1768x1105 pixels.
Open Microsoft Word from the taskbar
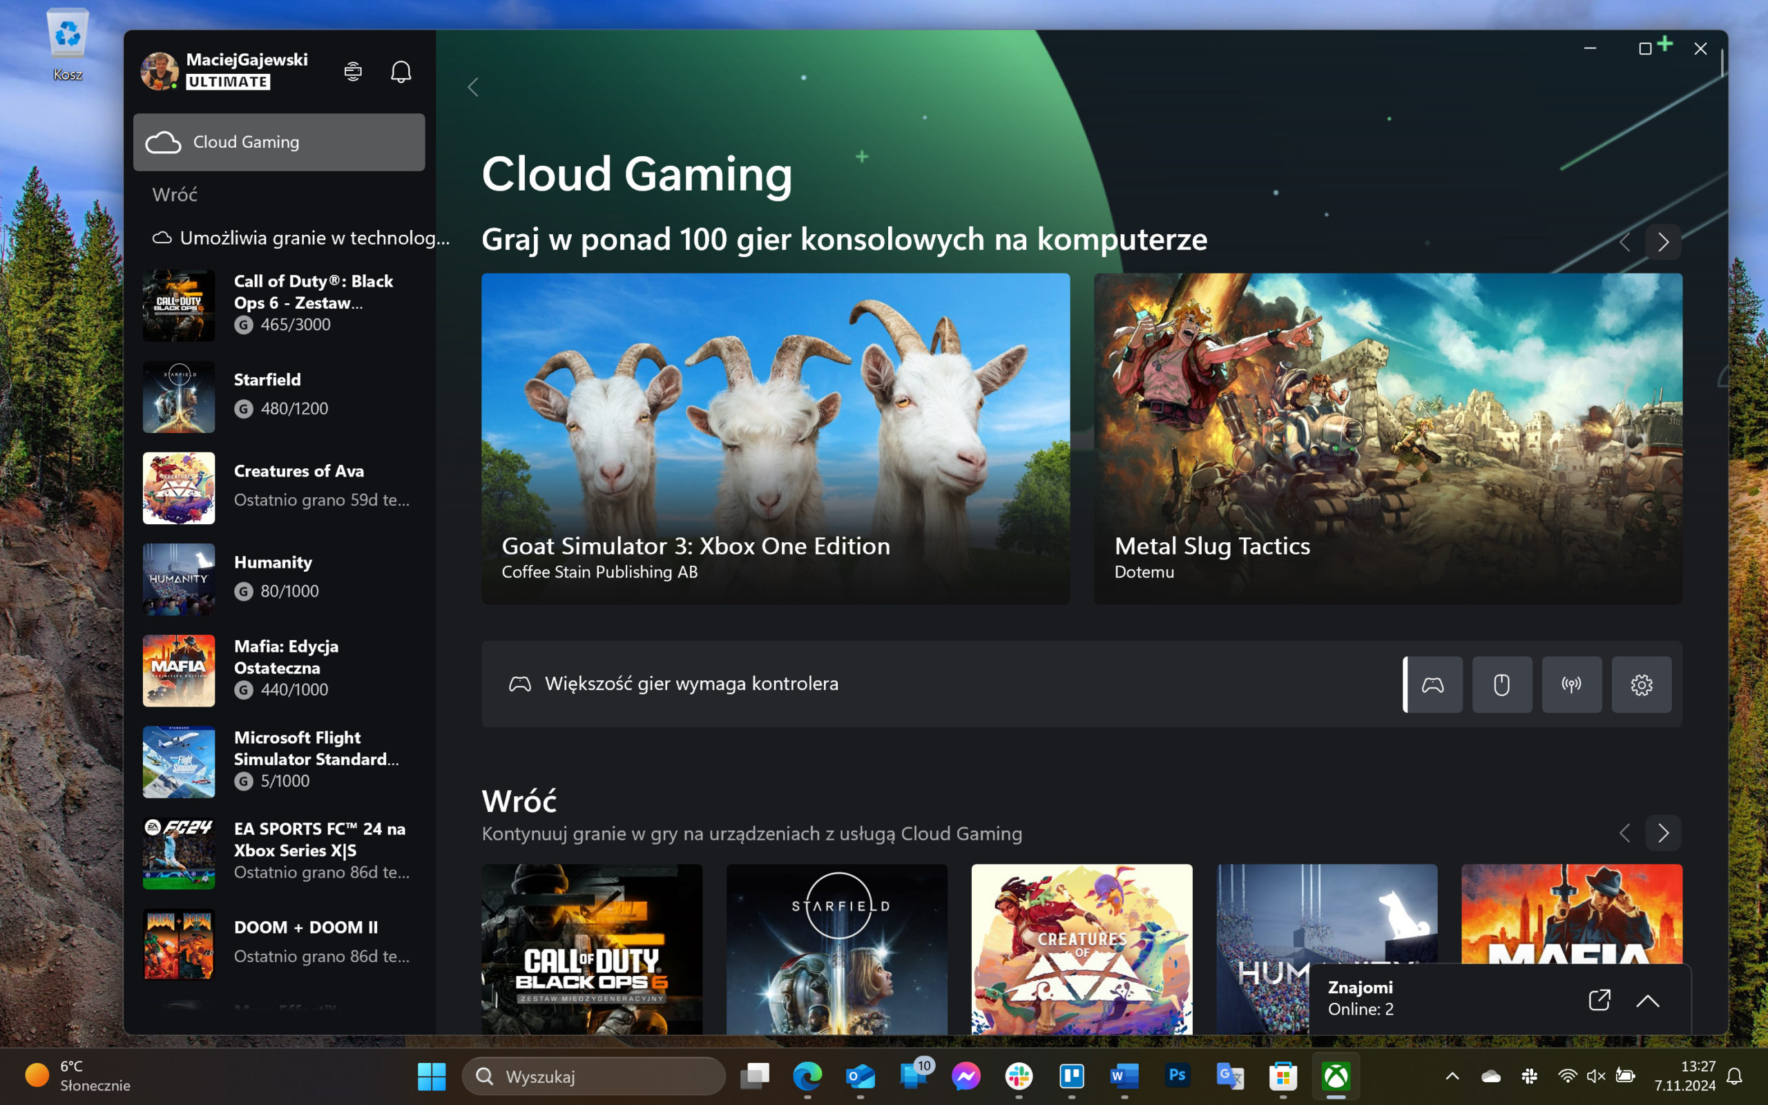1124,1076
